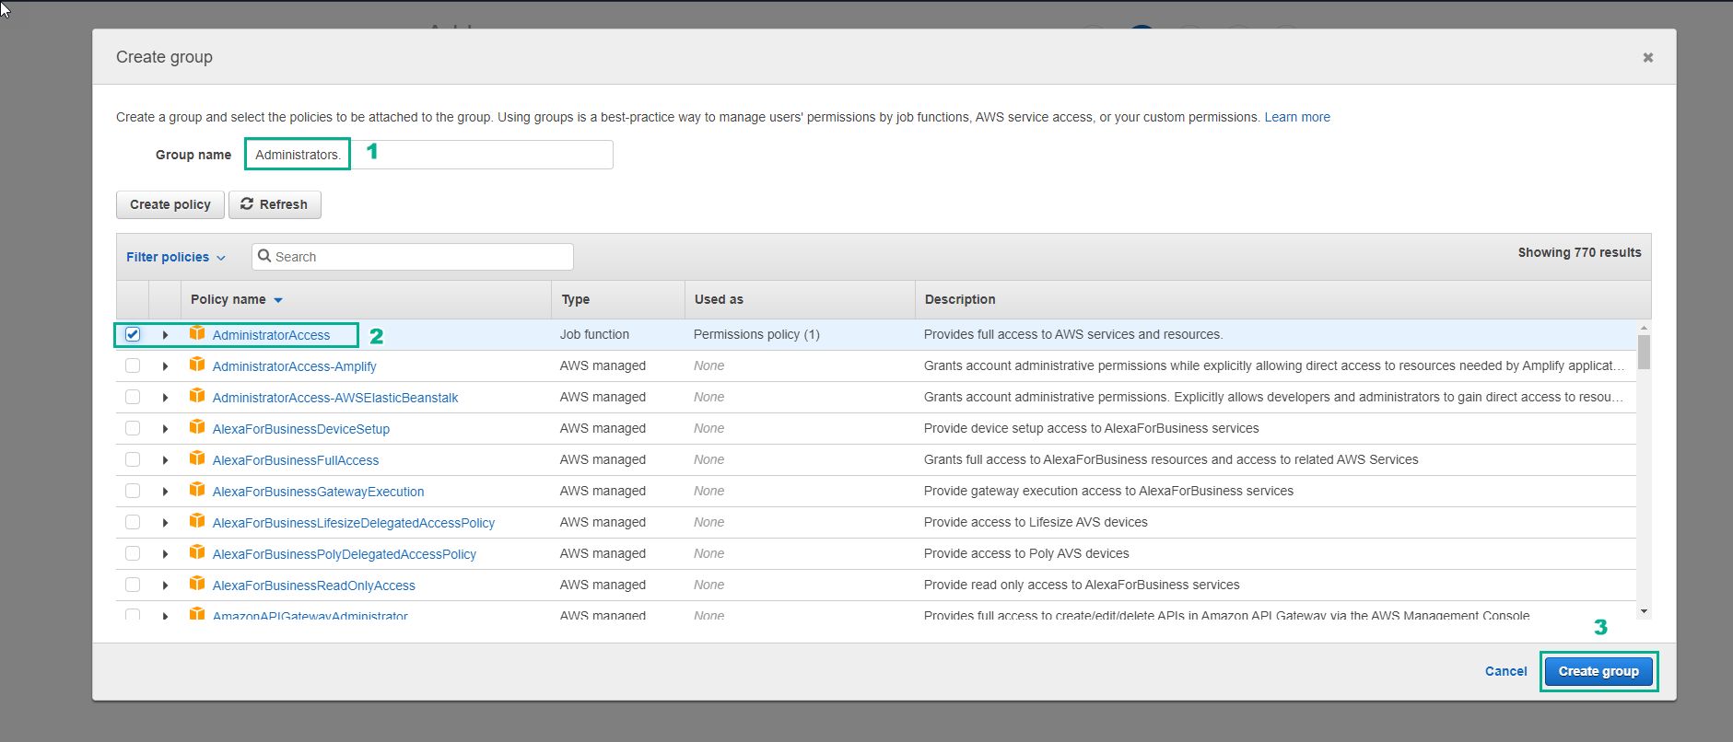Check the AlexaForBusinessDeviceSetup checkbox

(x=133, y=428)
